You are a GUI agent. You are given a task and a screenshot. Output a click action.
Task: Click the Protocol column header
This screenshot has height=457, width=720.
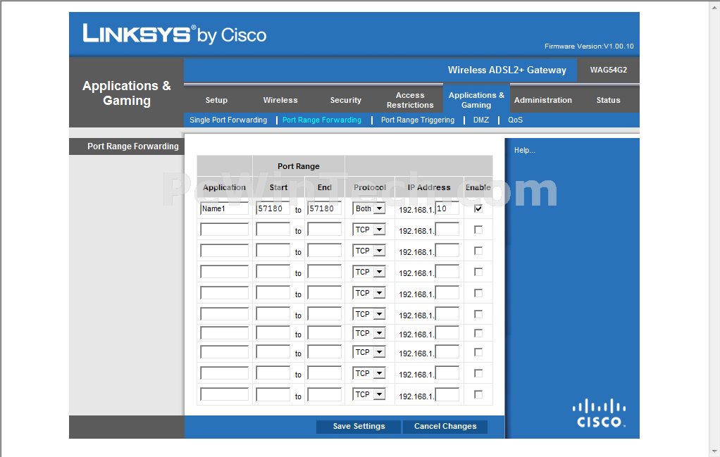pyautogui.click(x=370, y=187)
